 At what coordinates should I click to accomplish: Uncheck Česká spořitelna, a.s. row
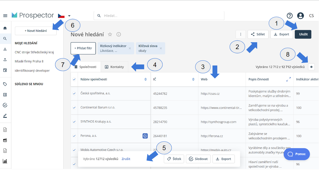coord(74,94)
